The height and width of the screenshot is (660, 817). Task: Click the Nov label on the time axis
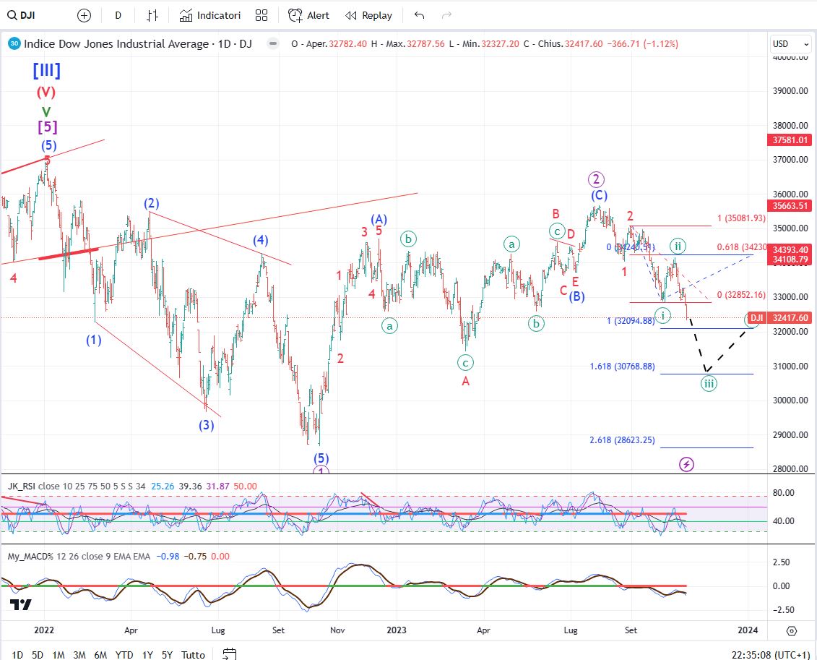point(337,630)
